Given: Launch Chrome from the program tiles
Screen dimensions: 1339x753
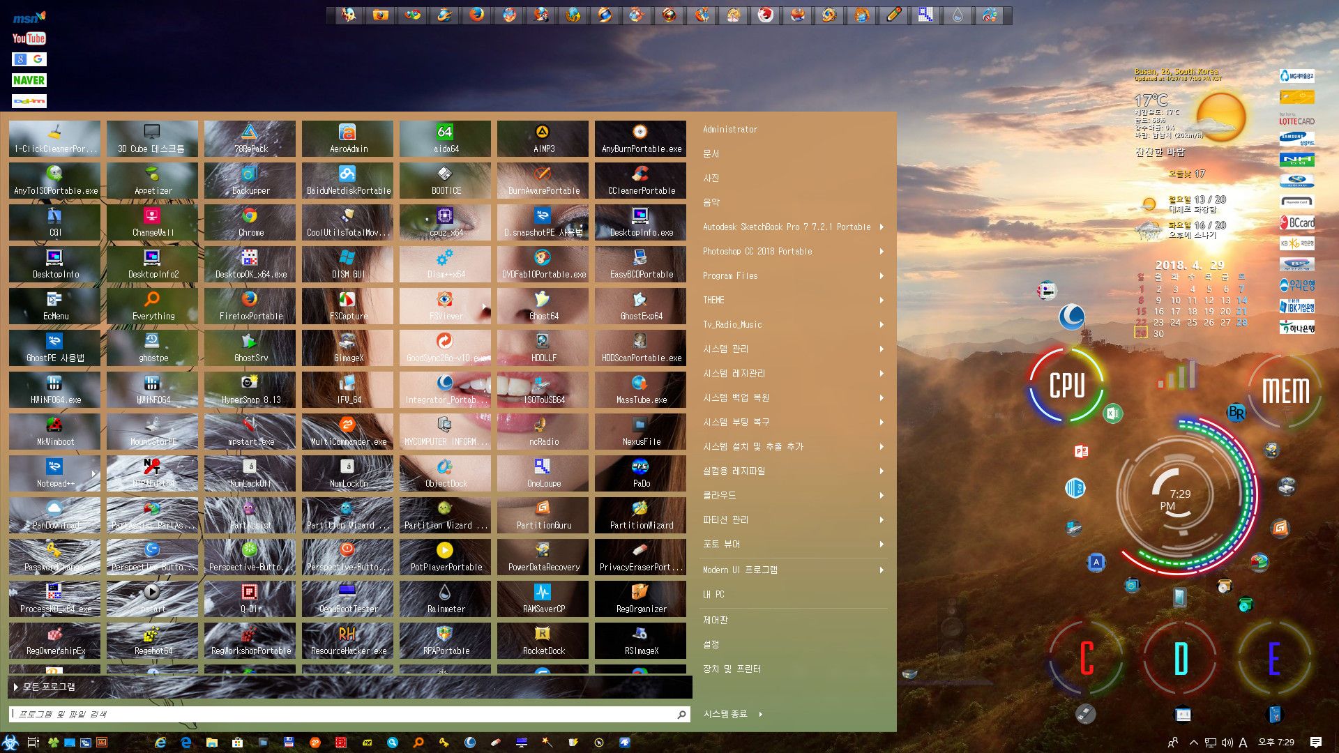Looking at the screenshot, I should (x=250, y=222).
